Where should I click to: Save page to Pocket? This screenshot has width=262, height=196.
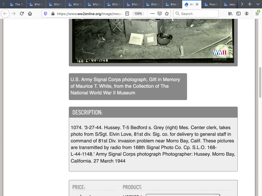pyautogui.click(x=160, y=14)
